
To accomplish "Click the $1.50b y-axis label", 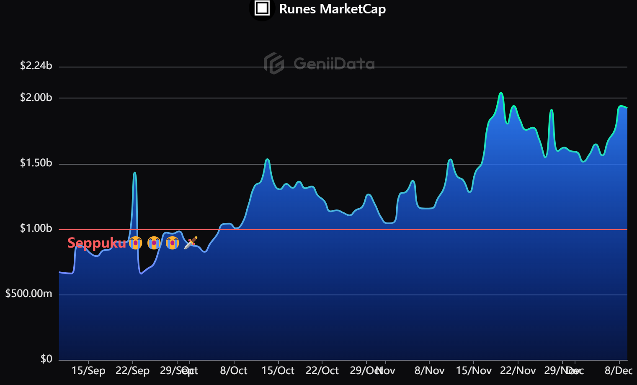I will coord(36,163).
